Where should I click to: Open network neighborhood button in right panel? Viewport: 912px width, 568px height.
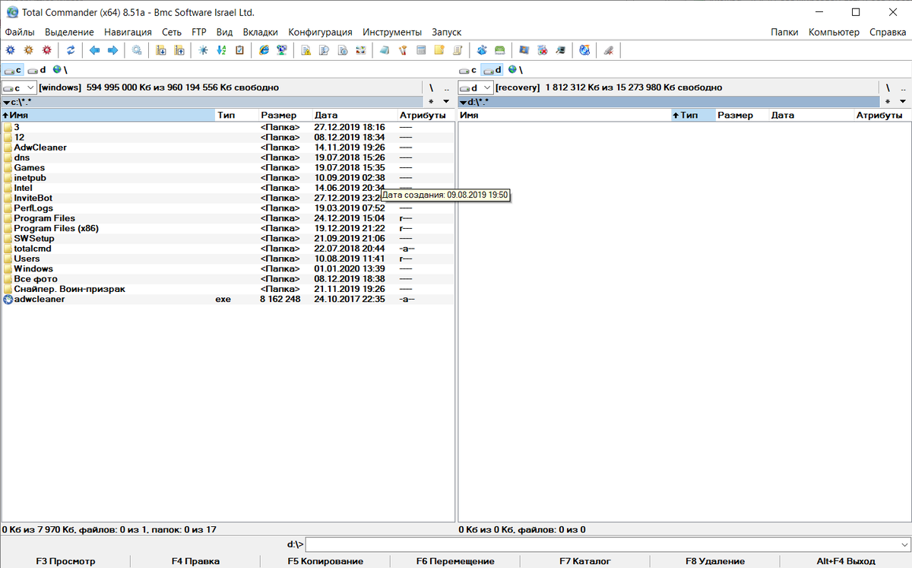(x=515, y=70)
